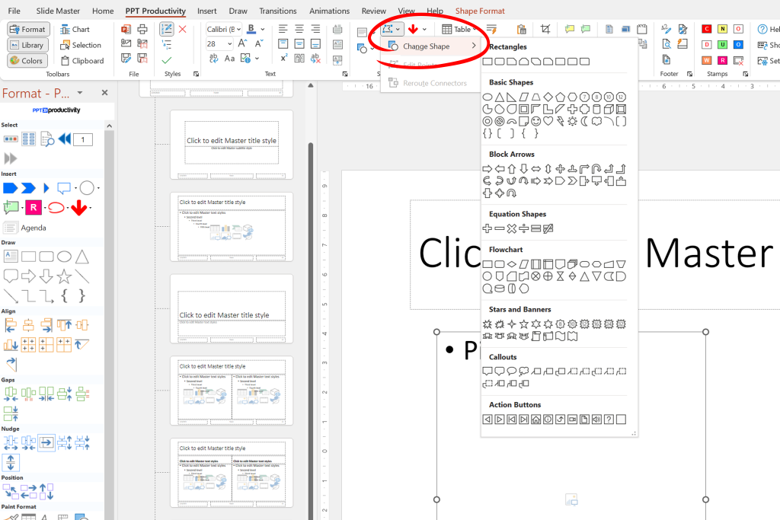Image resolution: width=780 pixels, height=520 pixels.
Task: Click the double left arrow previous icon
Action: pos(64,139)
